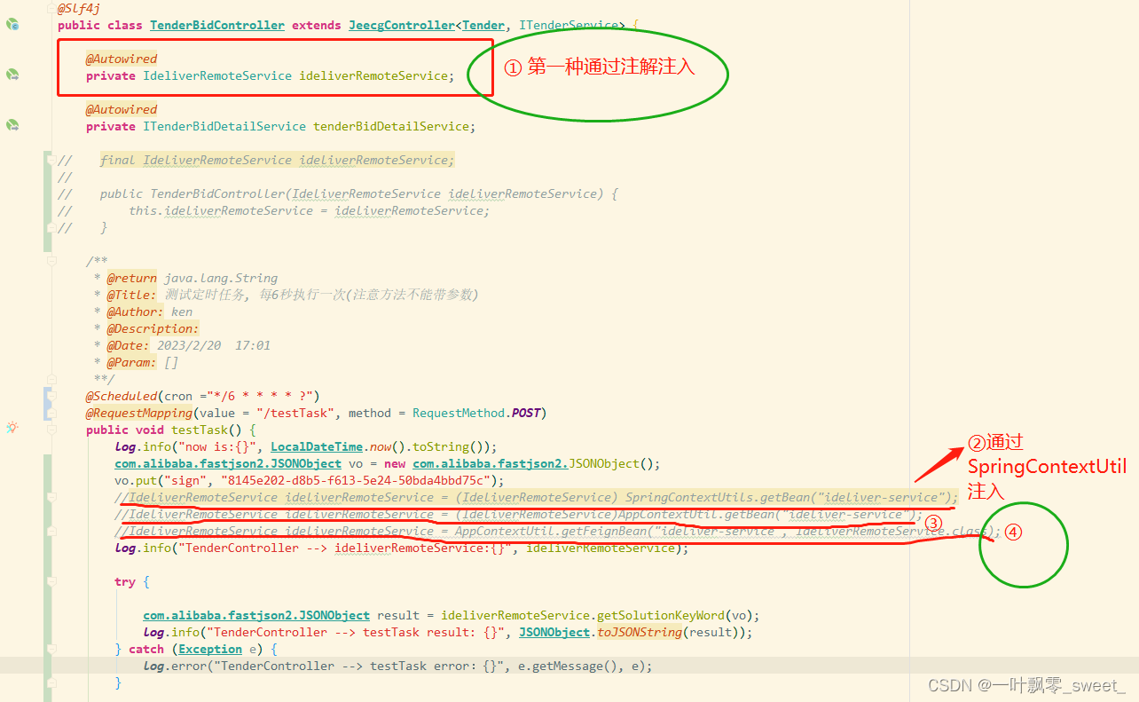Click RequestMethod.POST in the mapping
1139x702 pixels.
pyautogui.click(x=476, y=413)
